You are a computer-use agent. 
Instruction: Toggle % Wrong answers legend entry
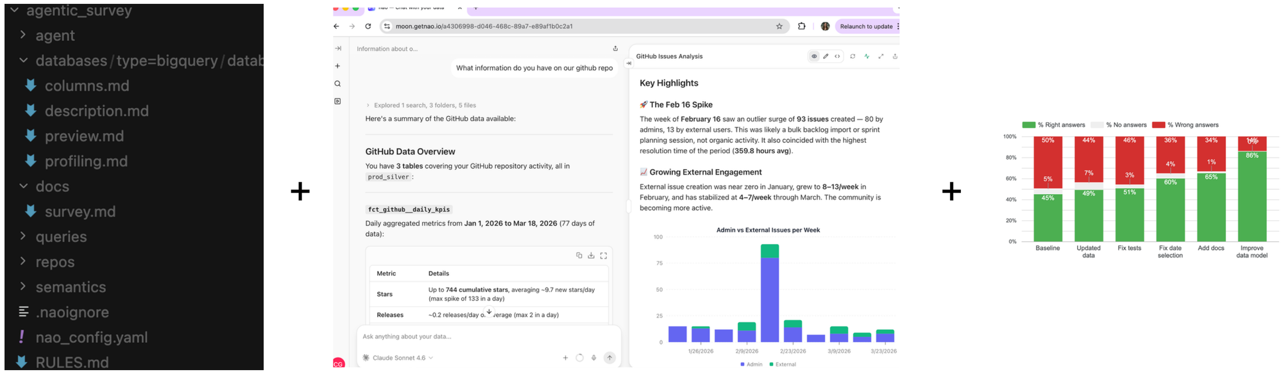(x=1185, y=125)
